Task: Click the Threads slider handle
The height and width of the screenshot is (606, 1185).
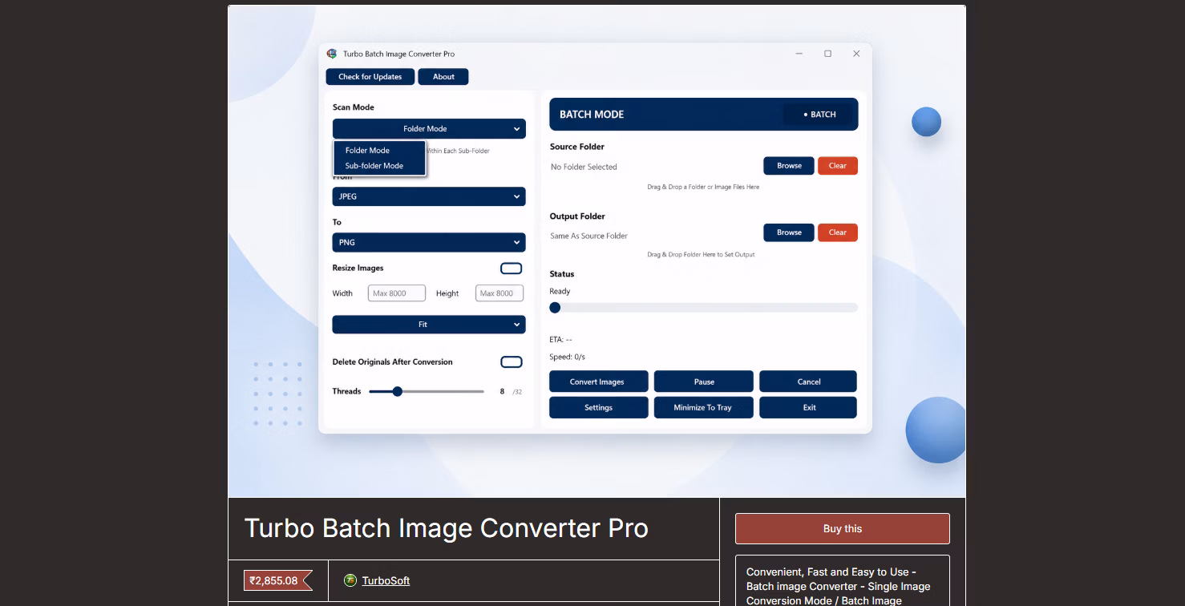Action: [397, 391]
